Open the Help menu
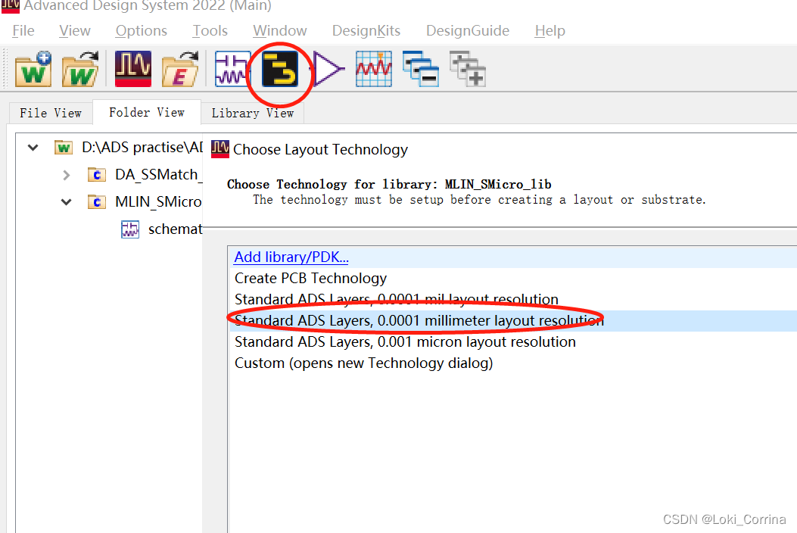This screenshot has height=533, width=797. click(x=550, y=30)
